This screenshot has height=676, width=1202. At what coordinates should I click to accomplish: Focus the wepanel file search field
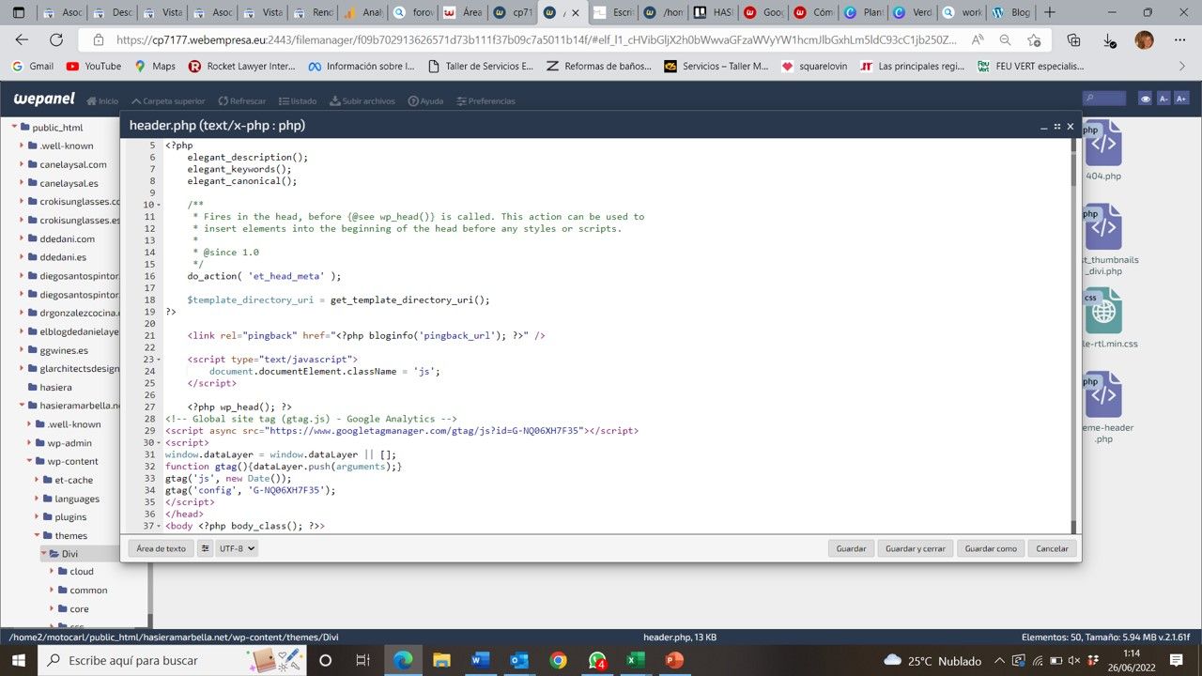tap(1103, 99)
